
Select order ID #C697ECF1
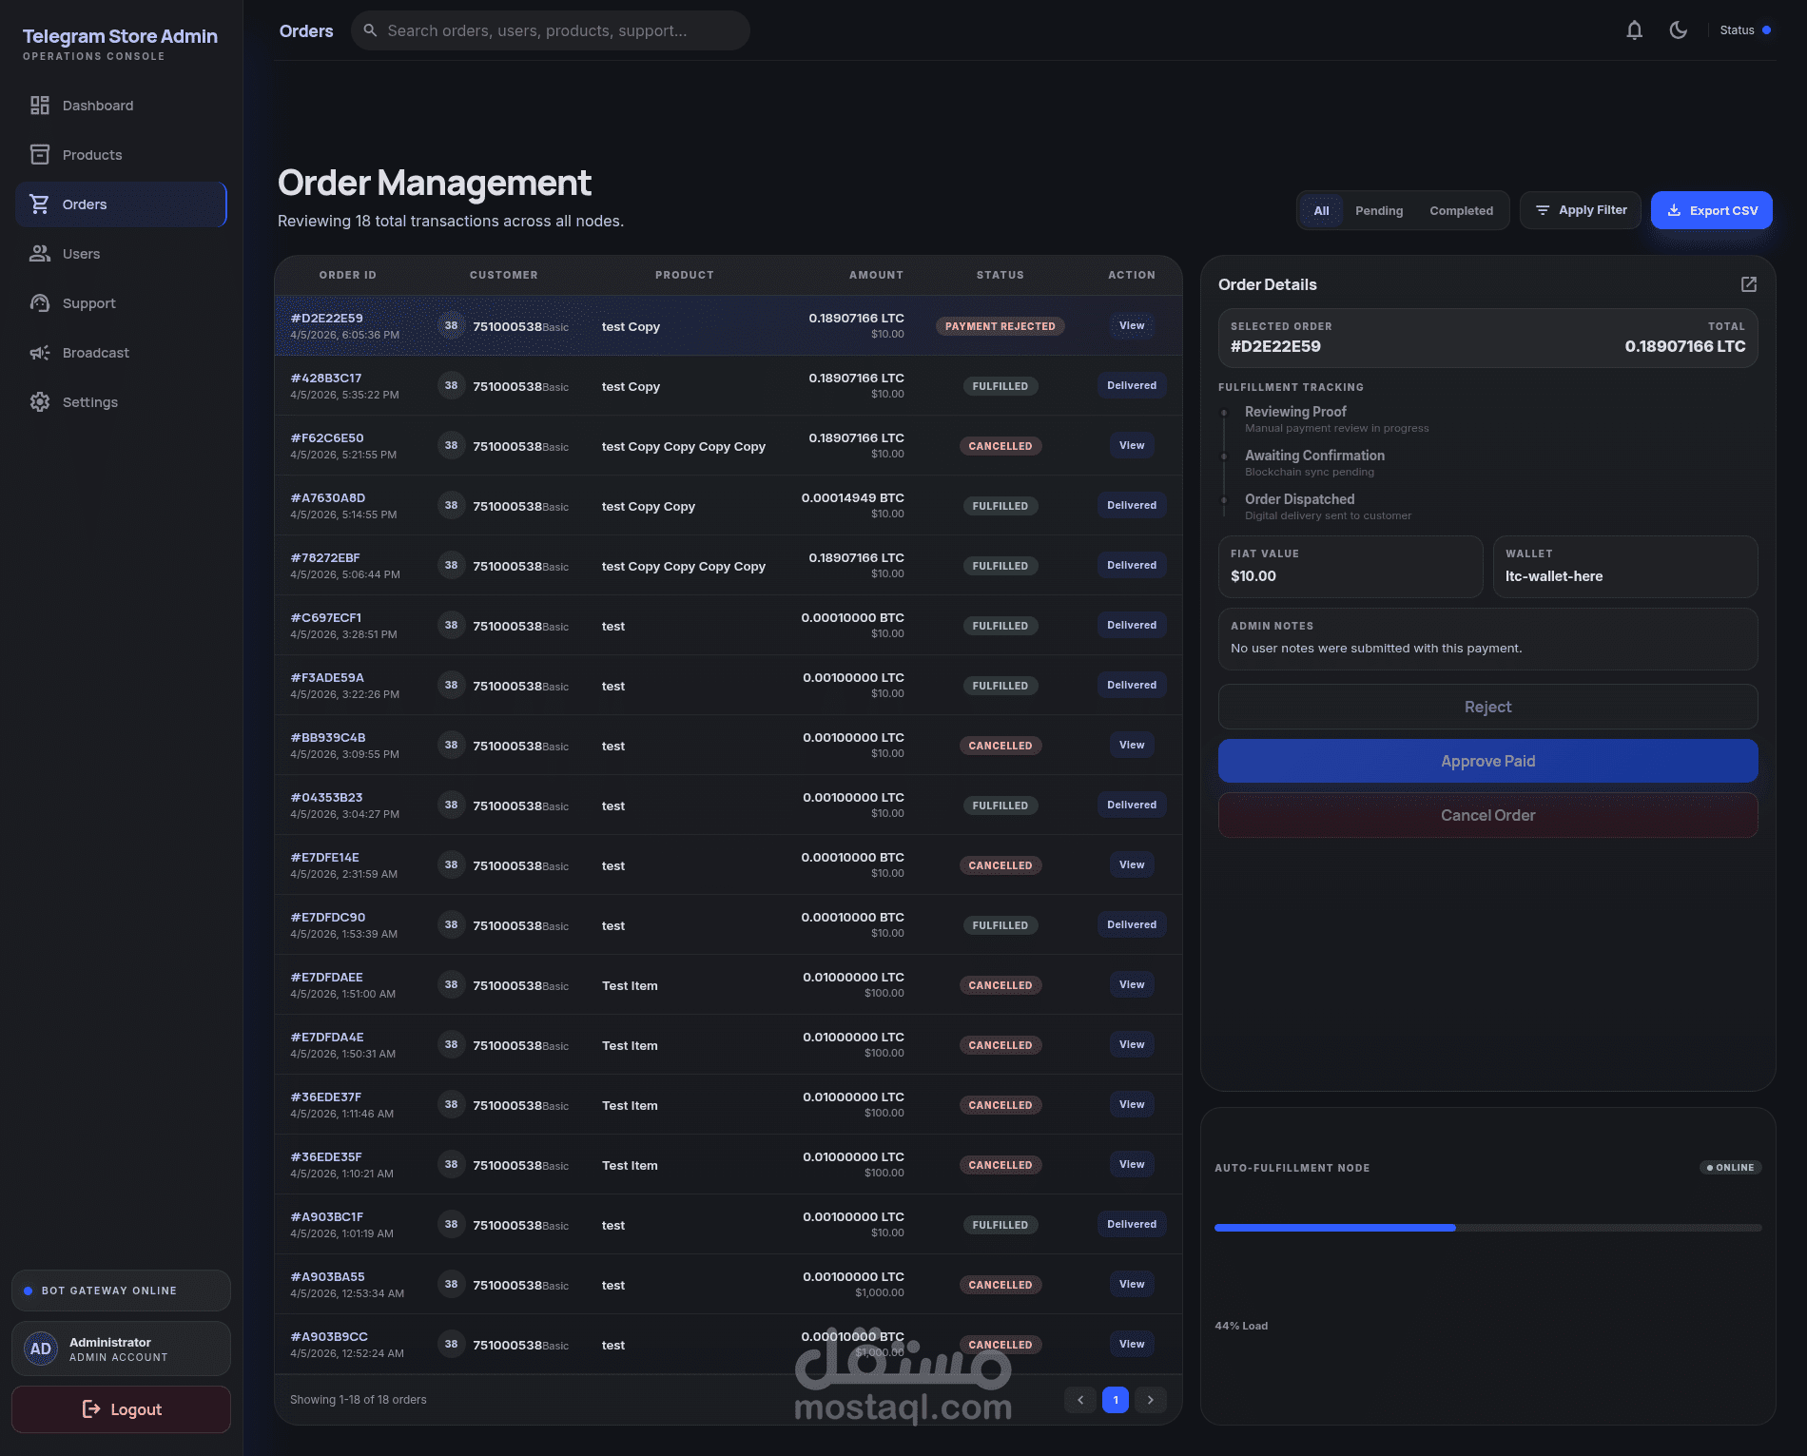click(326, 618)
